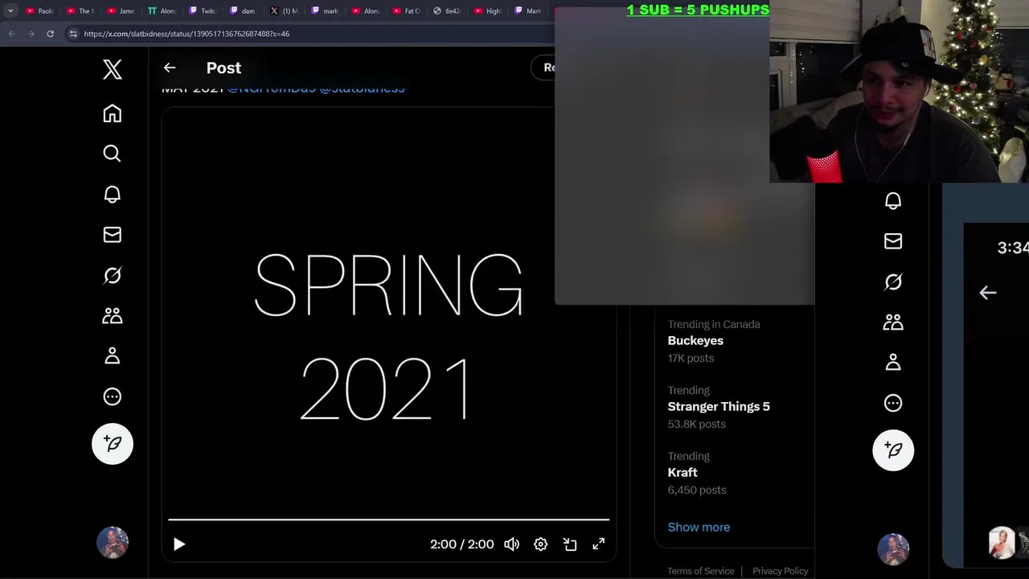Go back using the arrow beside Post
Image resolution: width=1029 pixels, height=579 pixels.
pyautogui.click(x=170, y=68)
